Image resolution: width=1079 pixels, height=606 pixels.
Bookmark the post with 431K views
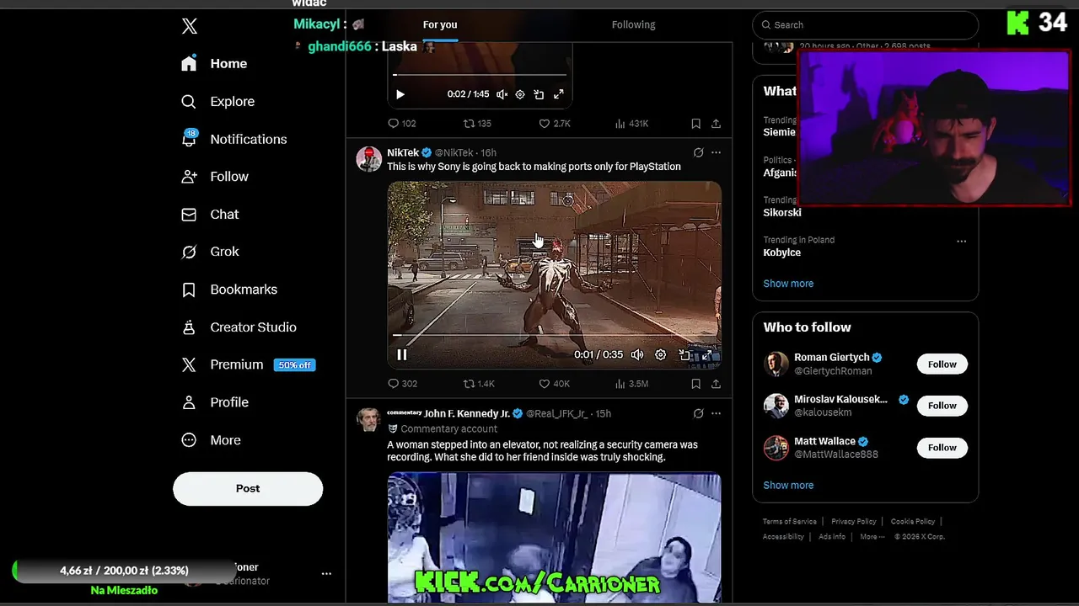(695, 124)
